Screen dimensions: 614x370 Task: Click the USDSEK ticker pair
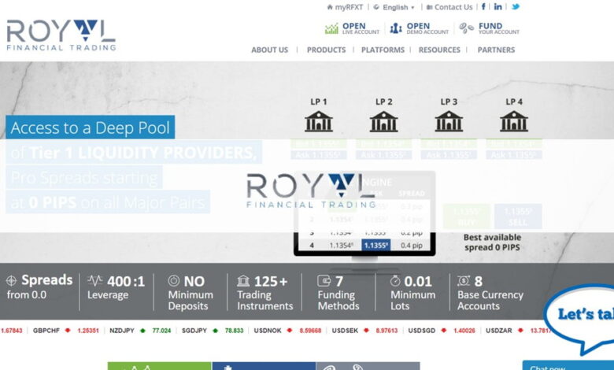click(345, 331)
